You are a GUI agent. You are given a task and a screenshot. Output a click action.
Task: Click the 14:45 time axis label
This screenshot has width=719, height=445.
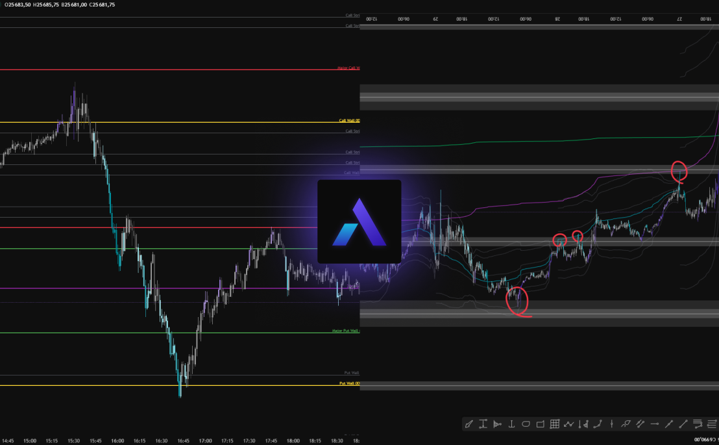(x=8, y=440)
